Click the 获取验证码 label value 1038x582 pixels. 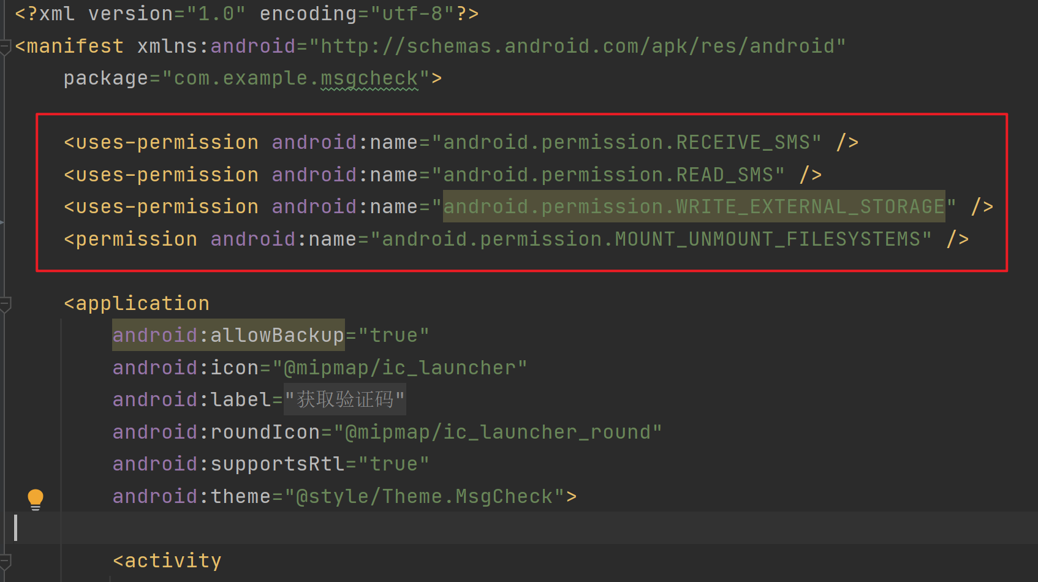(344, 399)
